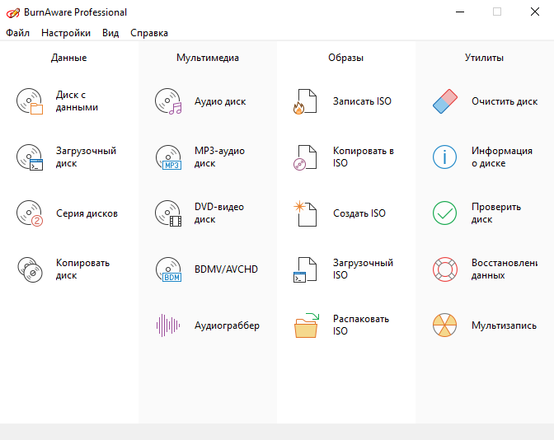554x440 pixels.
Task: Click the 'Мультимедиа' column header
Action: (x=208, y=58)
